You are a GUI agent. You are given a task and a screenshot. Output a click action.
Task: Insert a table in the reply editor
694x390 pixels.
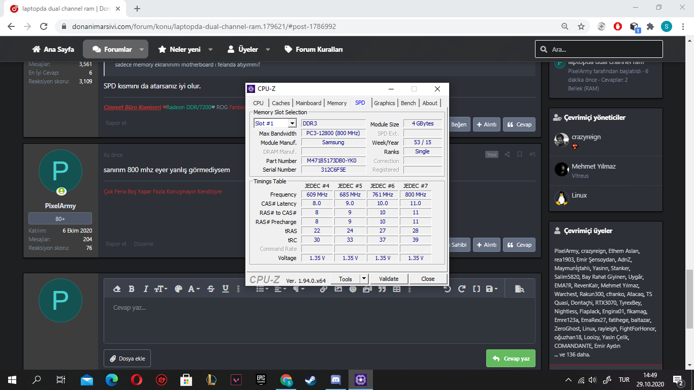click(x=397, y=289)
